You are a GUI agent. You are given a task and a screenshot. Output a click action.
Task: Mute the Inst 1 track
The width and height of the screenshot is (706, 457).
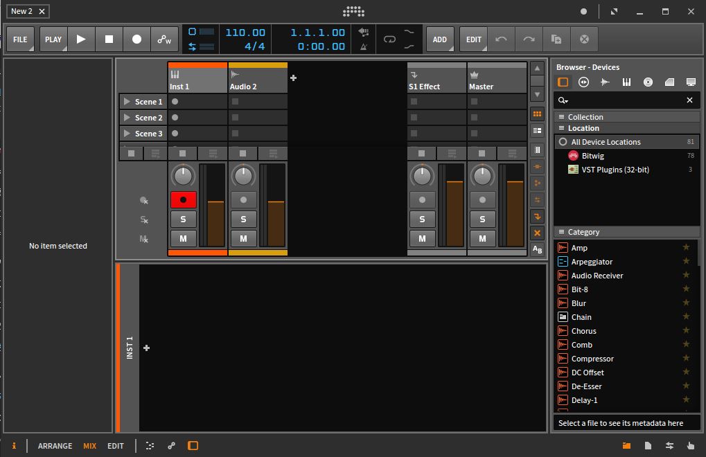click(183, 238)
